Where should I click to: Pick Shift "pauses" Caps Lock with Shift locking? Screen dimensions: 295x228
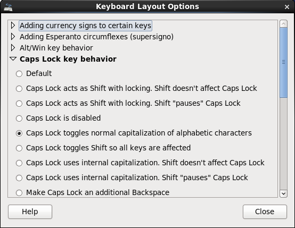19,104
